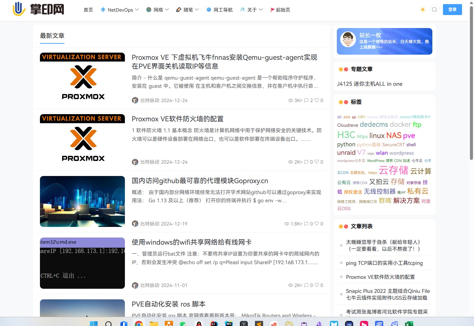This screenshot has width=474, height=326.
Task: Click the 起始页 flag icon
Action: click(272, 10)
